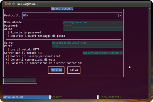Click the Protocollo: label

[x=13, y=16]
